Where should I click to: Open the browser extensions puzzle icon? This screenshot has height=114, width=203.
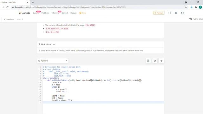[196, 7]
